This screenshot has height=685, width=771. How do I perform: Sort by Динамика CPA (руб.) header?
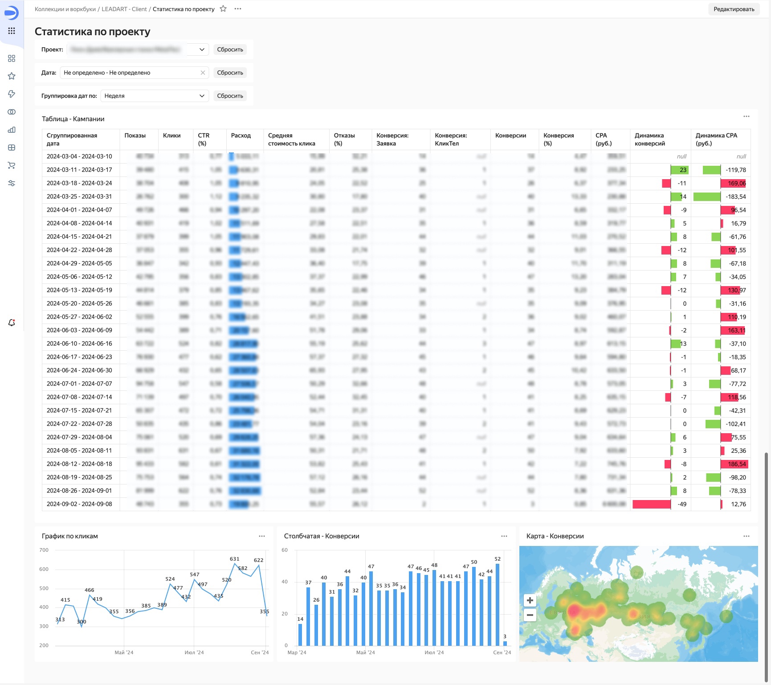(x=721, y=139)
